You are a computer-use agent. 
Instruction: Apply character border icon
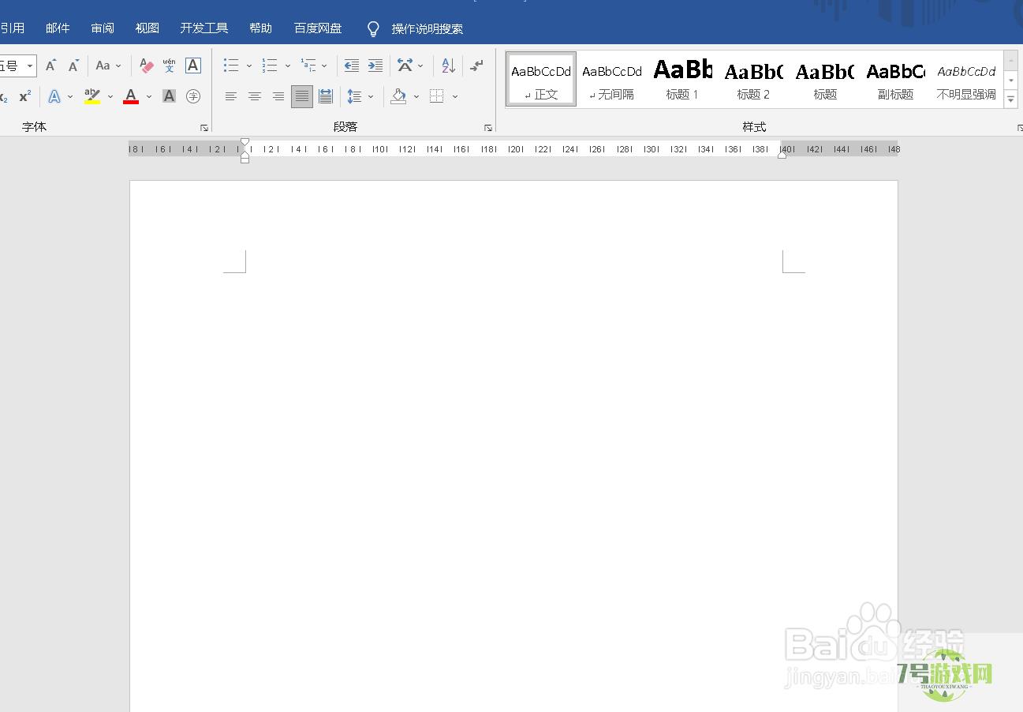click(193, 66)
